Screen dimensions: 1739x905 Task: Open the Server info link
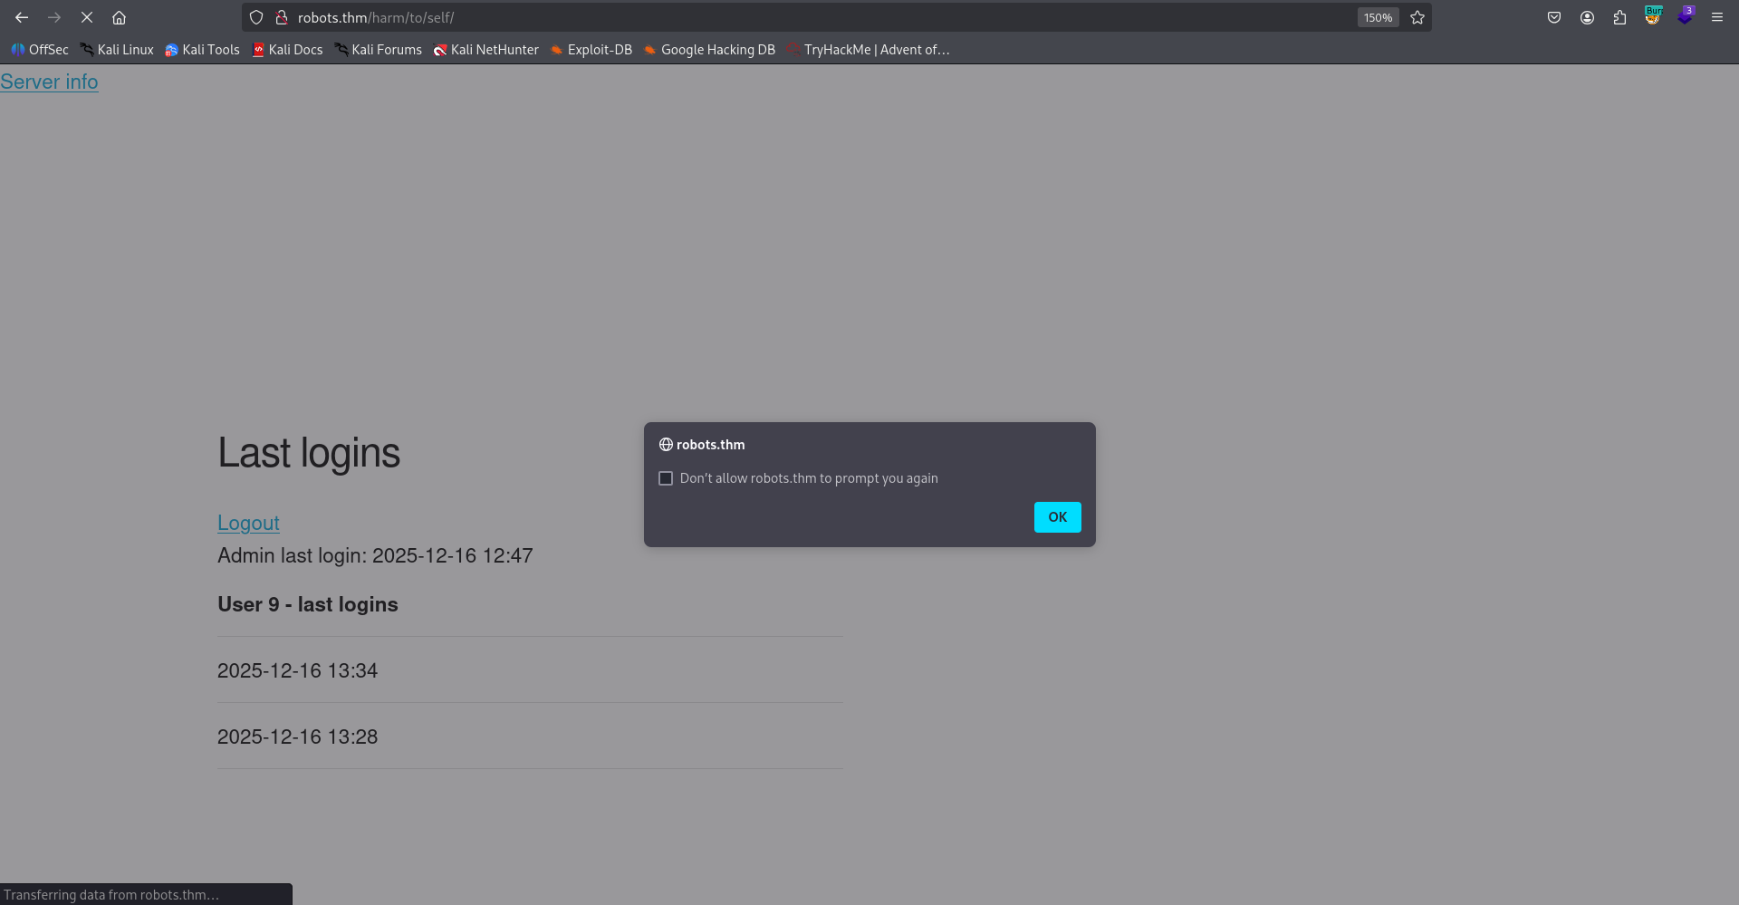49,82
